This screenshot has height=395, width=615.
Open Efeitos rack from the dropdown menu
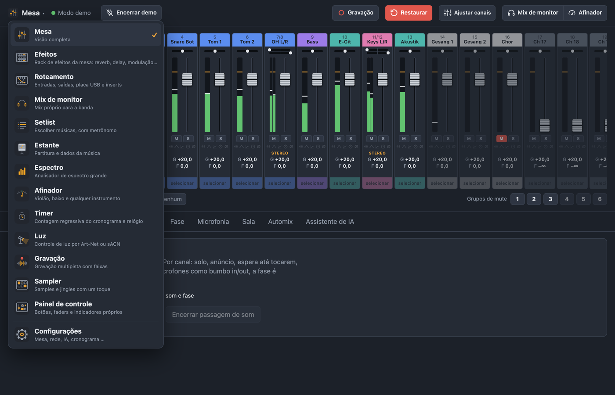point(86,57)
